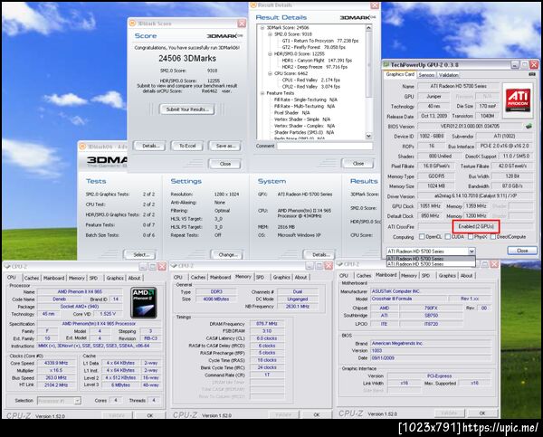543x437 pixels.
Task: Switch to the Sensors tab in GPU-Z
Action: (x=426, y=75)
